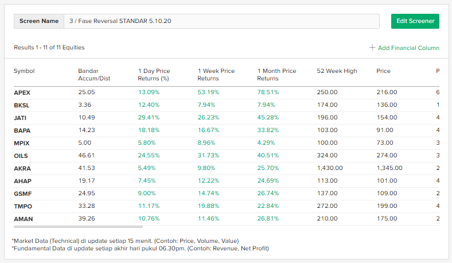Sort by 1 Week Price Returns header
The height and width of the screenshot is (263, 452).
[216, 75]
